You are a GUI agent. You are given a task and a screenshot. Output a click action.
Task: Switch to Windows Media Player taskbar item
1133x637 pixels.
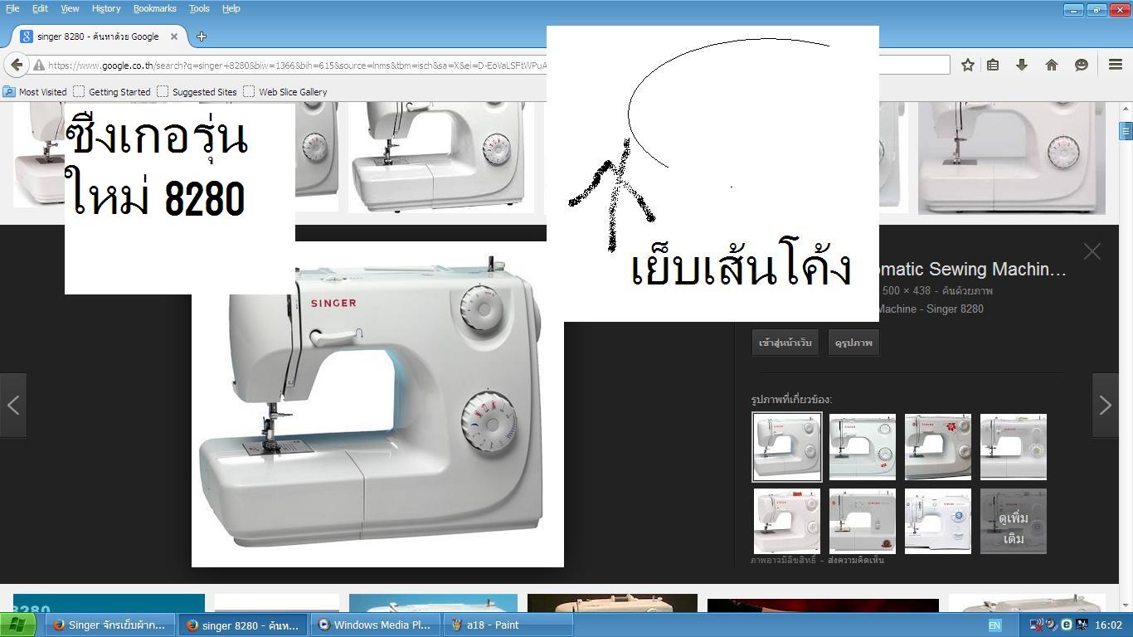pos(375,625)
